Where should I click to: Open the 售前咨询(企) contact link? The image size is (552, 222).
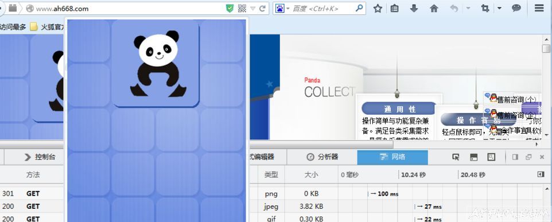[x=516, y=115]
